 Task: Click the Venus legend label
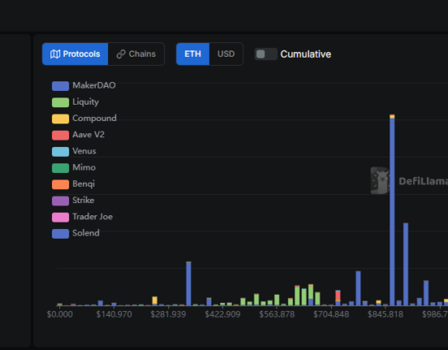(x=85, y=151)
